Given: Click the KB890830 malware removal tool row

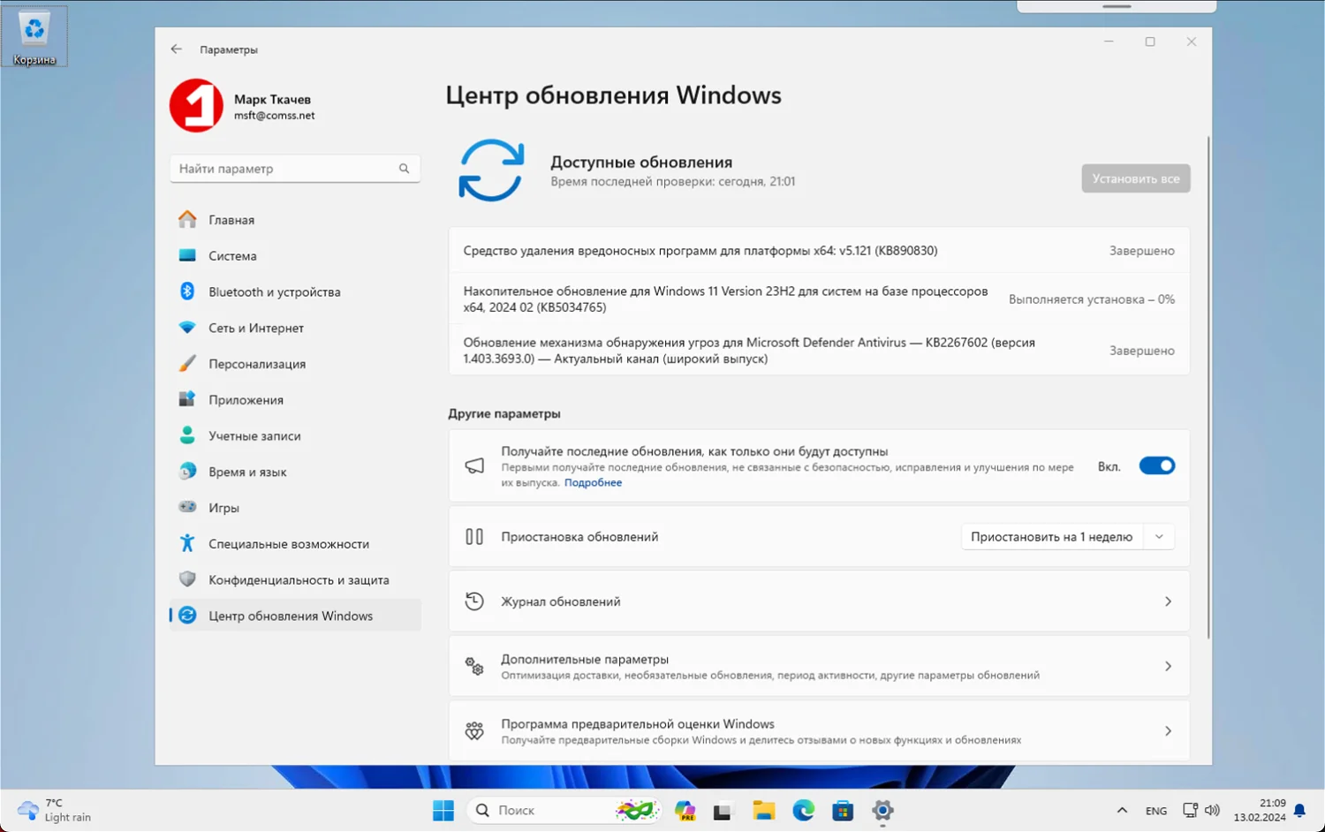Looking at the screenshot, I should click(x=819, y=251).
